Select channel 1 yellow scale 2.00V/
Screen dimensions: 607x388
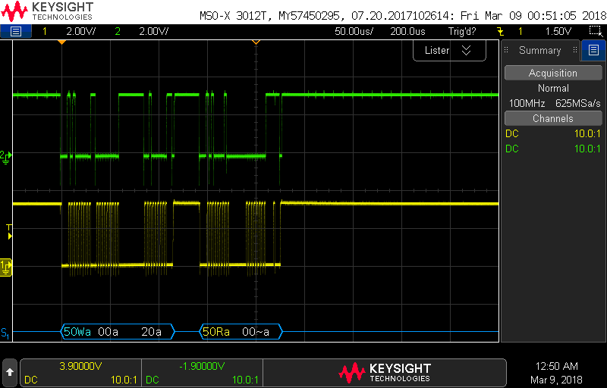(x=81, y=31)
